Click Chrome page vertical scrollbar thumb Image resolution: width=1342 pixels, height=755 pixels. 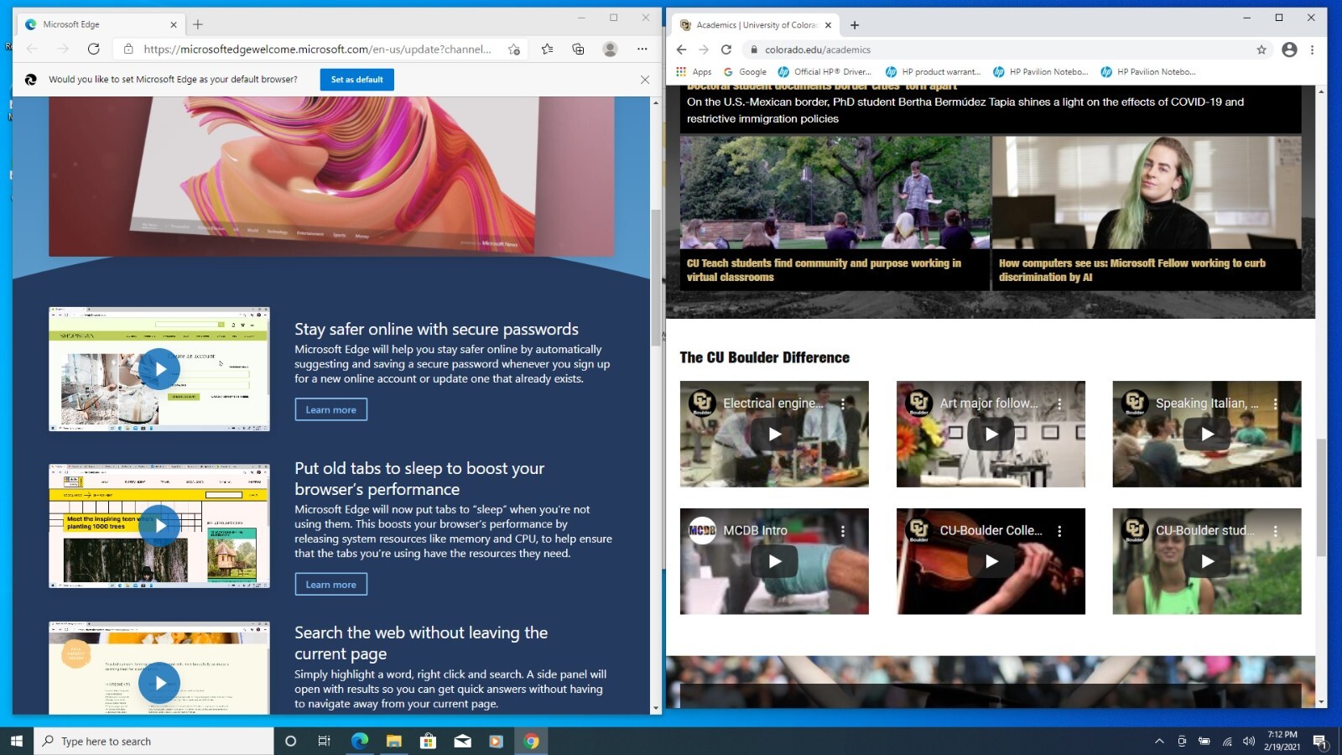1321,497
